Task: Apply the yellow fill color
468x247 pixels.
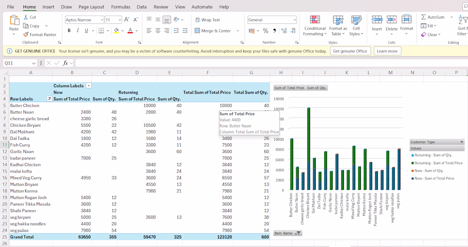Action: point(116,31)
